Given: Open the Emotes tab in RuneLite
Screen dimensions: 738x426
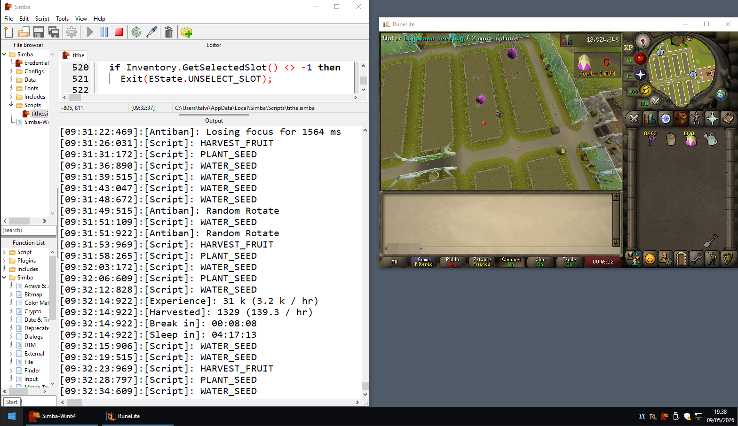Looking at the screenshot, I should pos(712,259).
